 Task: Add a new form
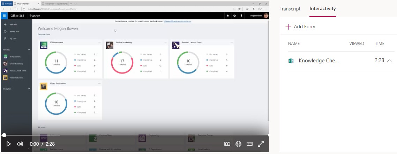[x=300, y=26]
